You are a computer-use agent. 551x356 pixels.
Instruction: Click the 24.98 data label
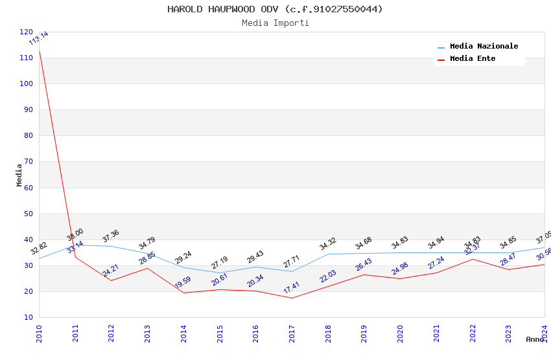click(x=399, y=269)
